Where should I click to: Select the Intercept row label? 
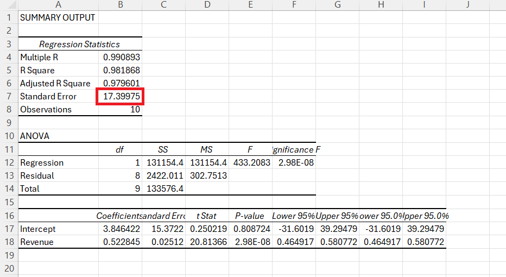(x=58, y=229)
